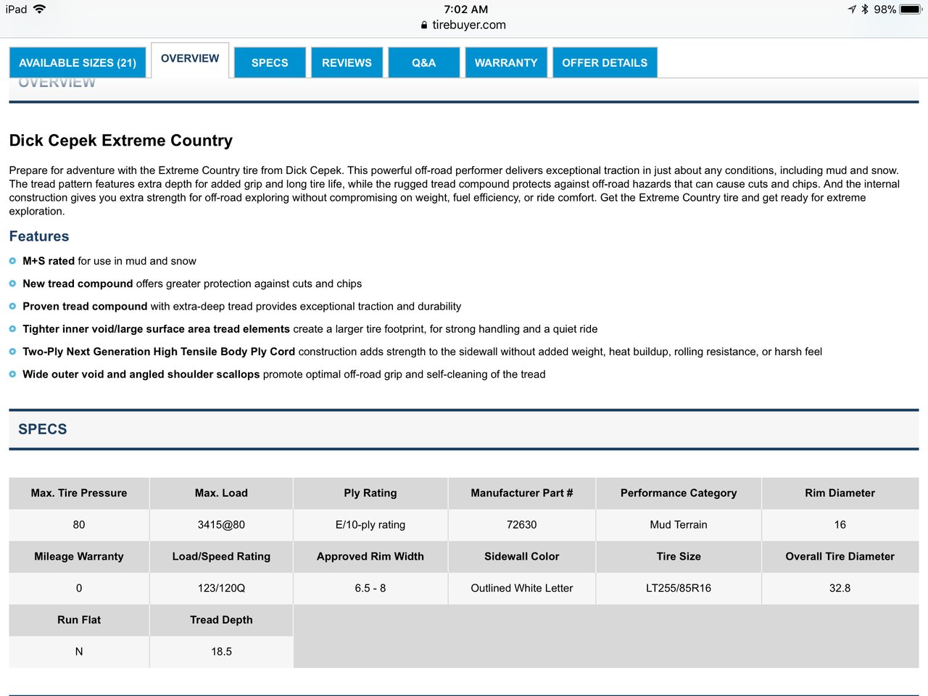The height and width of the screenshot is (696, 928).
Task: Click the part number 72630
Action: [522, 525]
